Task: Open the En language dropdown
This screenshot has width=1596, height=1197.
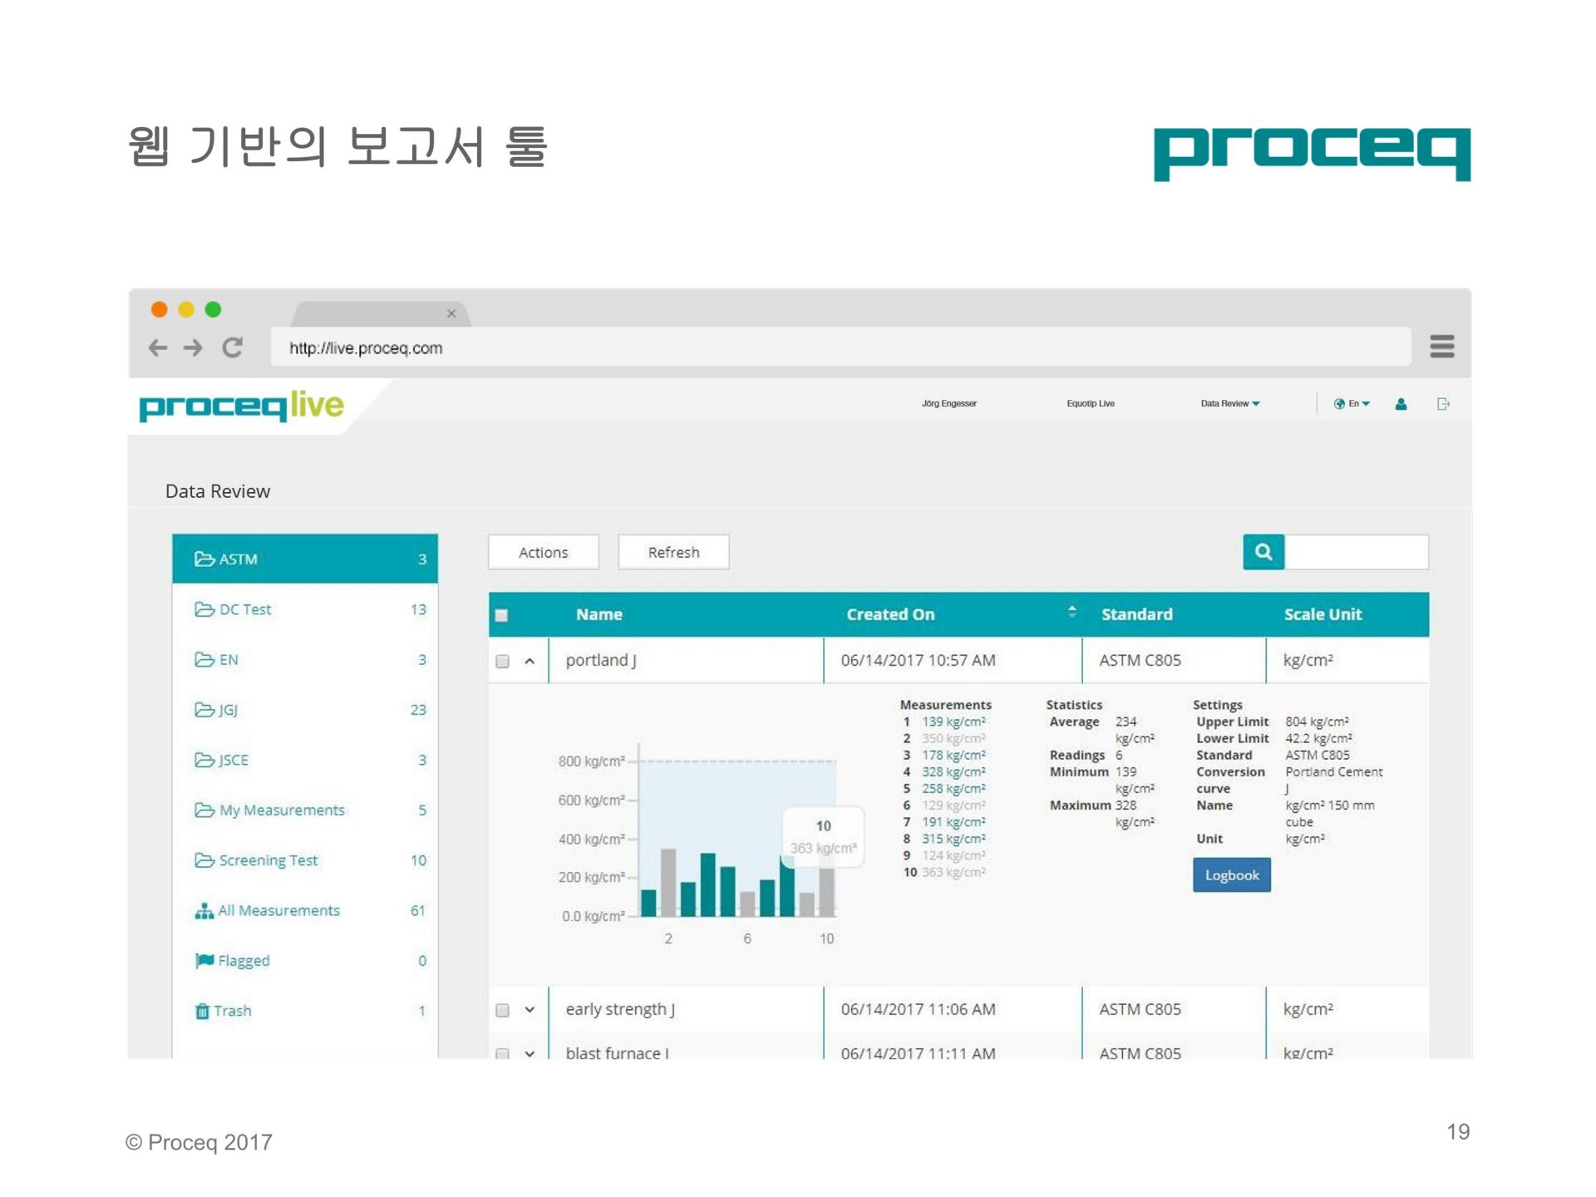Action: [x=1352, y=404]
